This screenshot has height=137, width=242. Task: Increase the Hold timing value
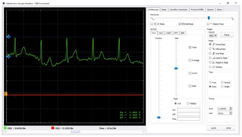(x=231, y=112)
